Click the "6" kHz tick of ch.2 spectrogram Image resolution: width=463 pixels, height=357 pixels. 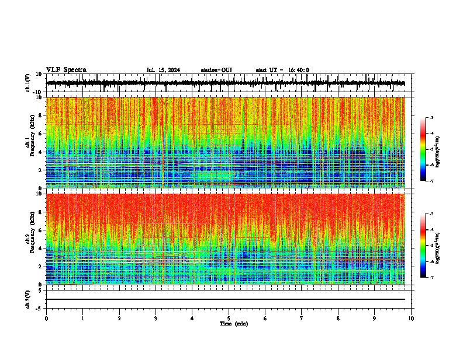tap(40, 230)
